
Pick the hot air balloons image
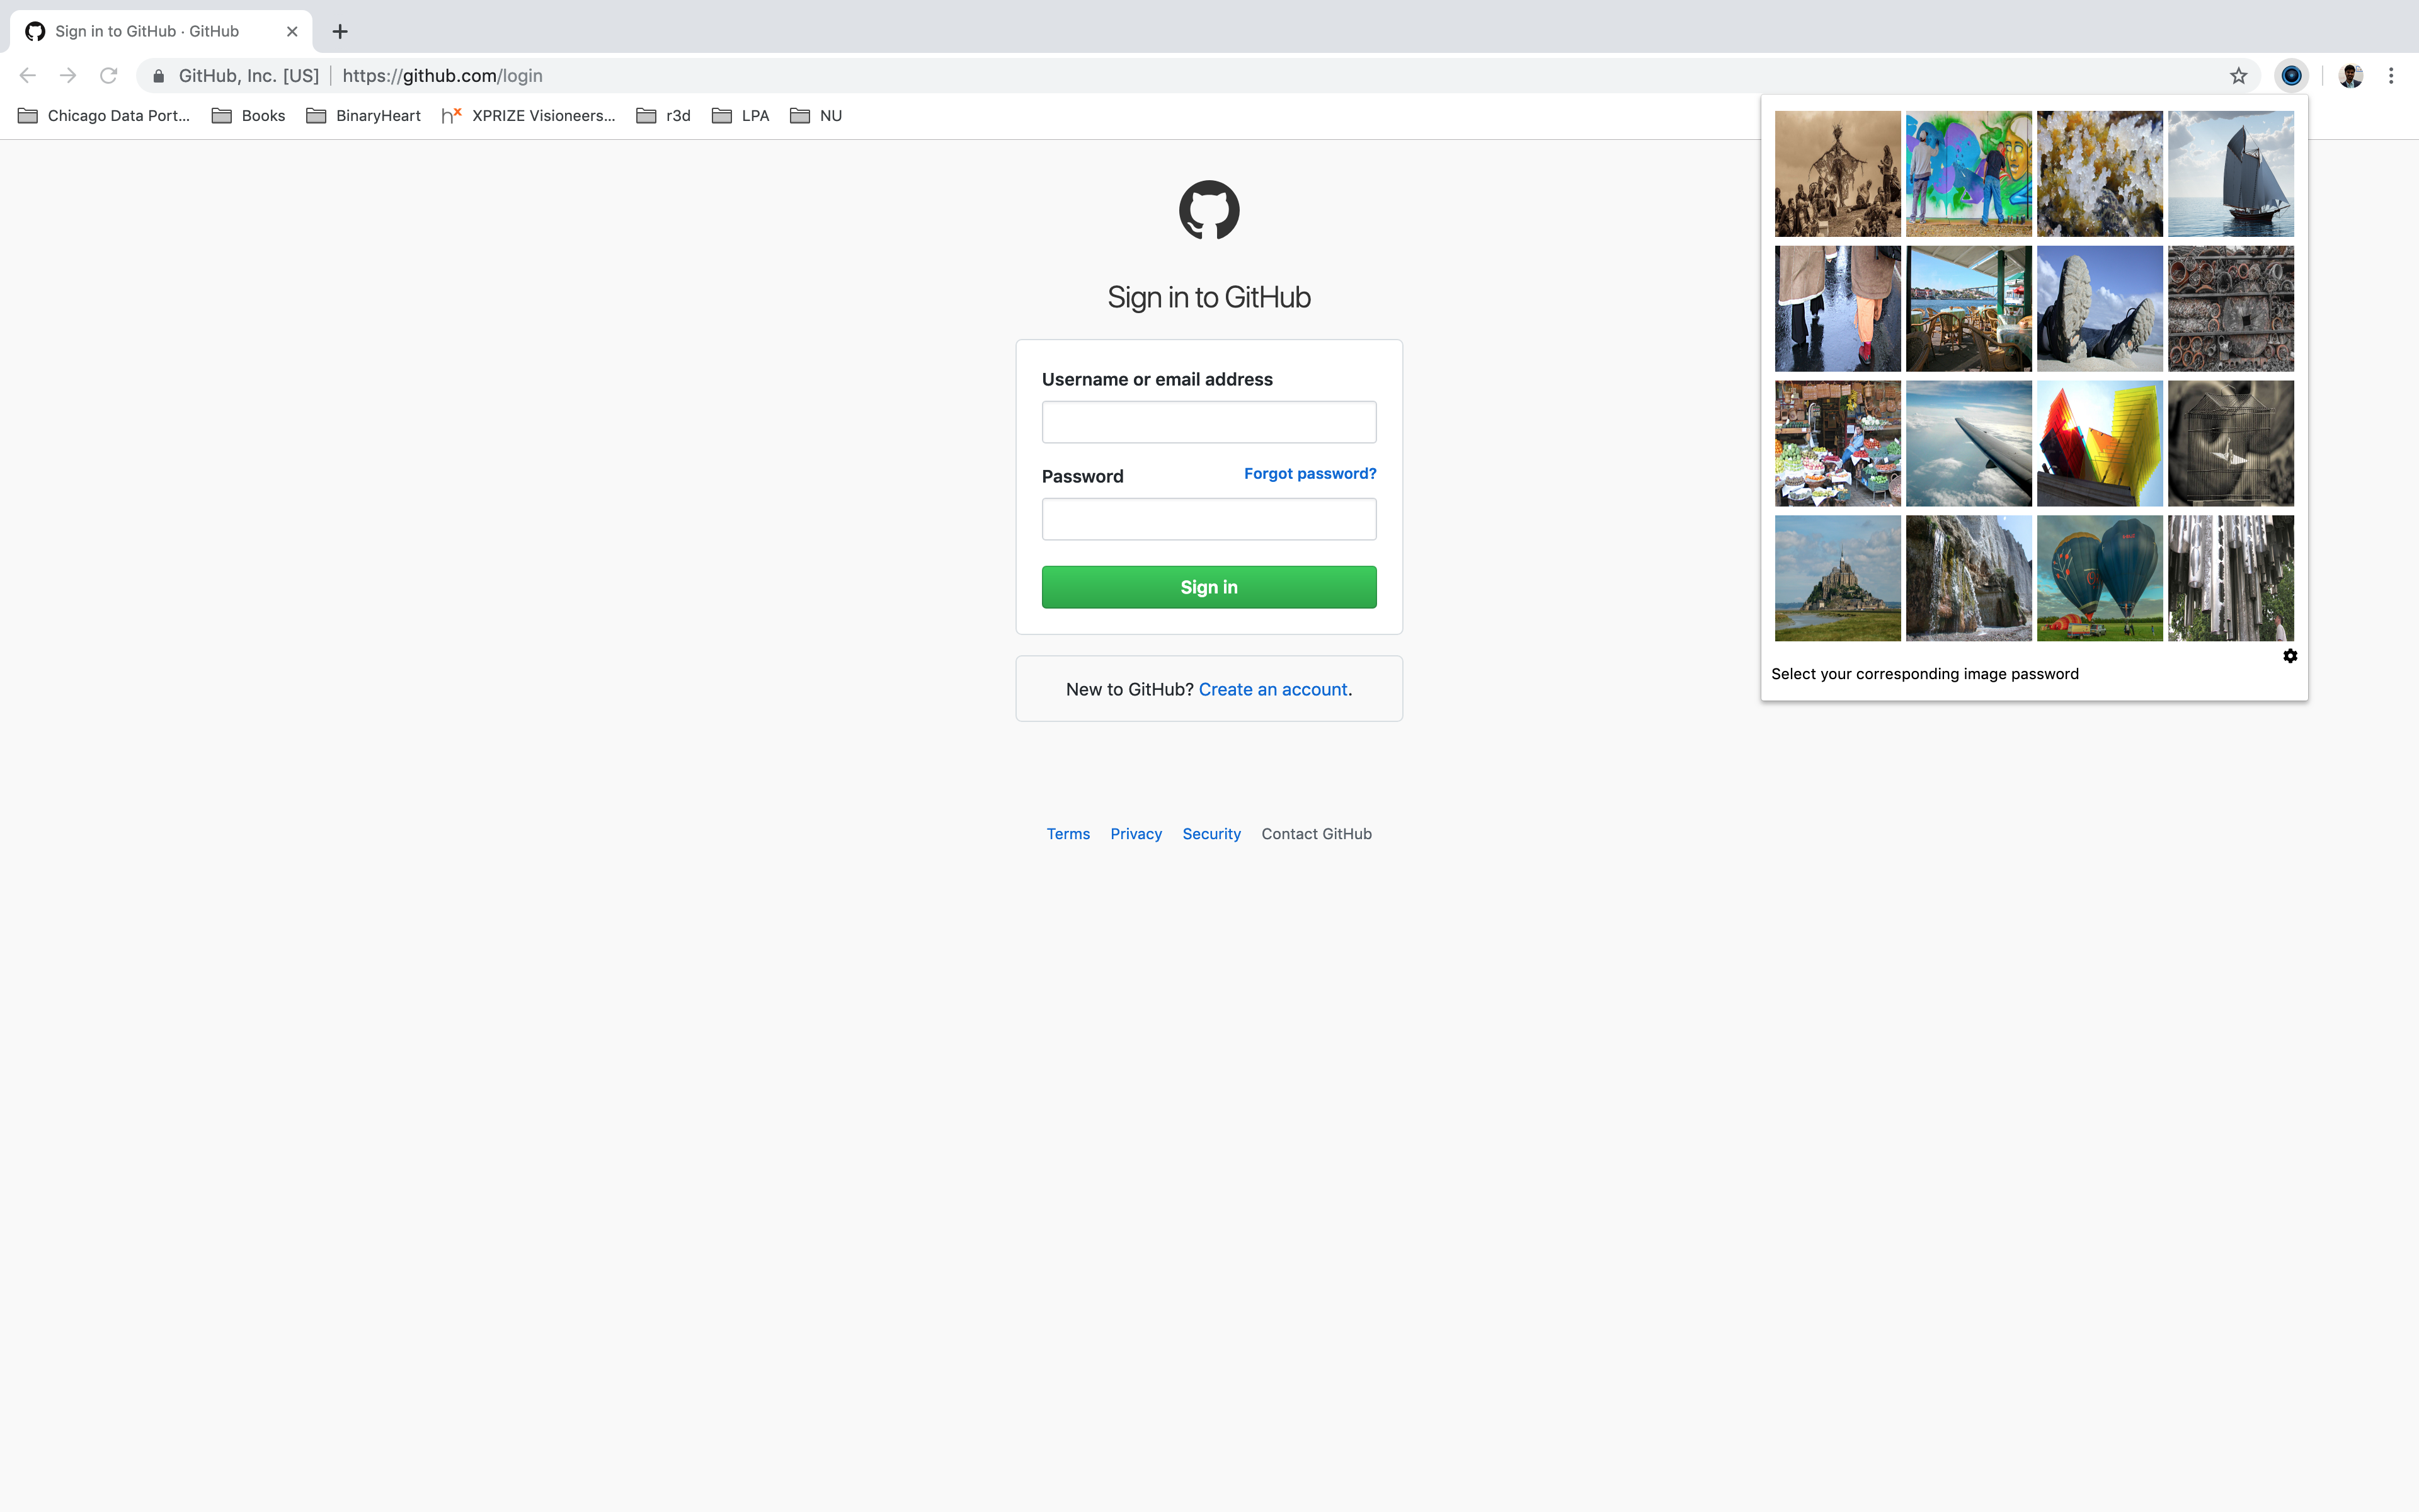tap(2099, 578)
